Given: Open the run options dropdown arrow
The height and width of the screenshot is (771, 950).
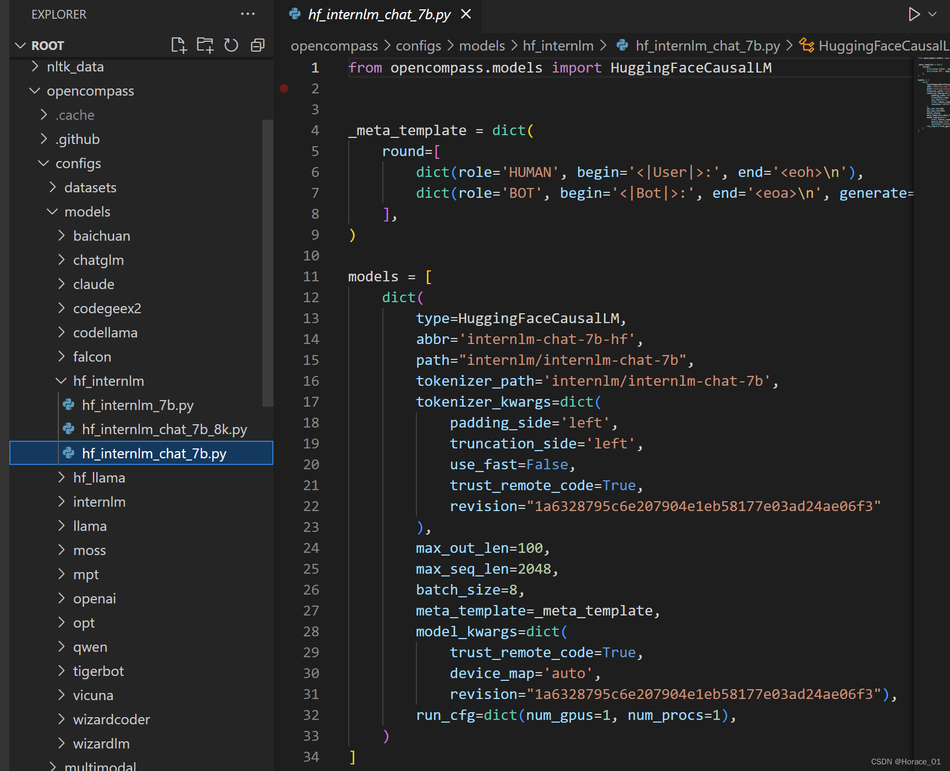Looking at the screenshot, I should pos(932,14).
